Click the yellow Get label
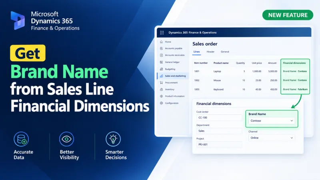 point(28,53)
